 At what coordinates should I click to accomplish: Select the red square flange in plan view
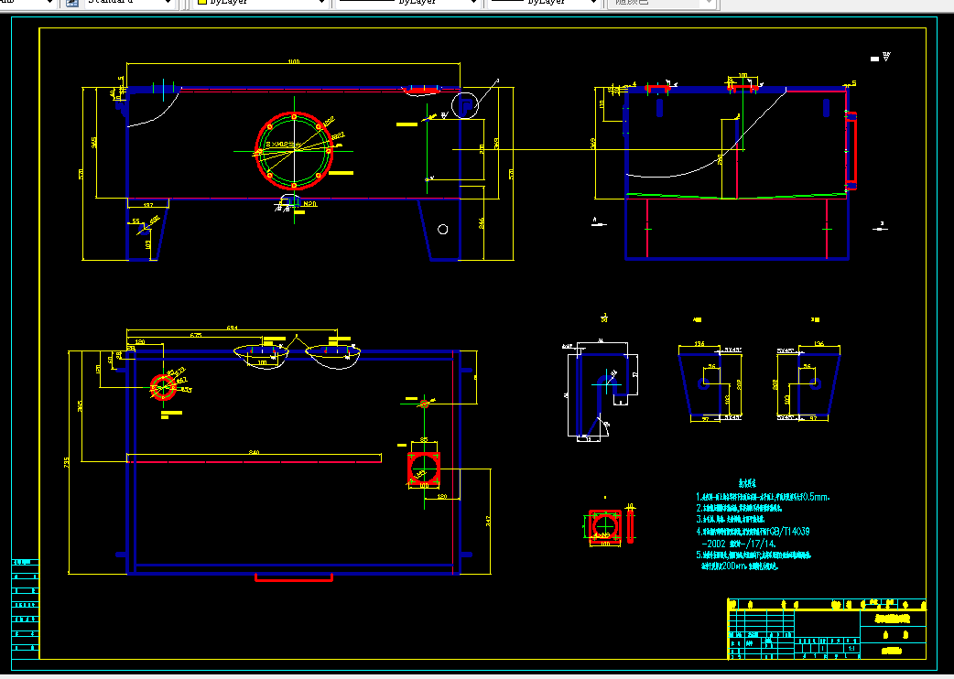pos(424,469)
